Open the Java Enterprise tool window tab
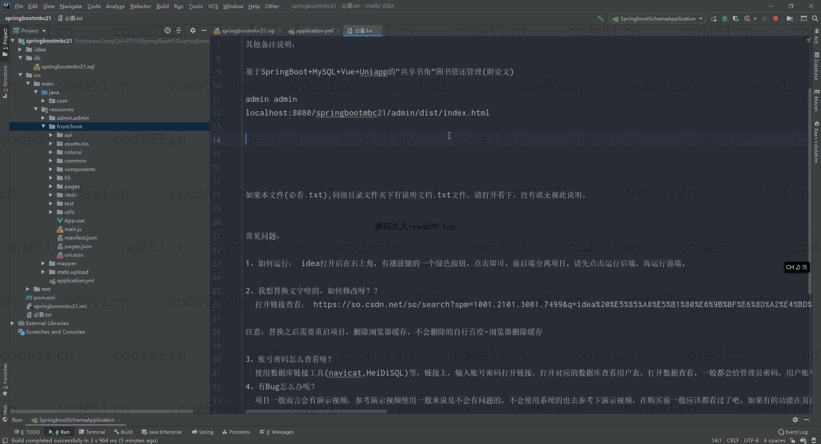 click(162, 432)
